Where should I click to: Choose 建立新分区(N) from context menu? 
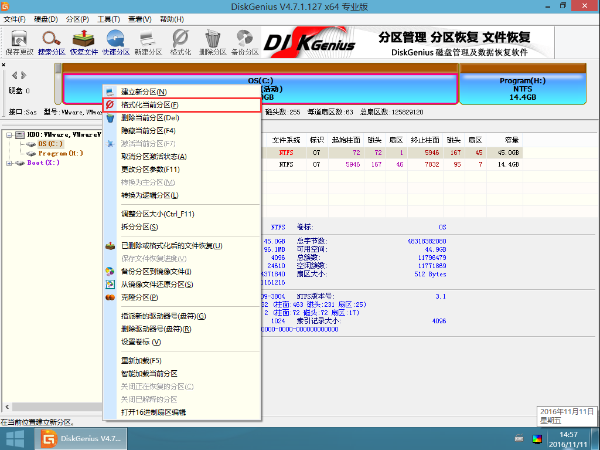click(182, 92)
